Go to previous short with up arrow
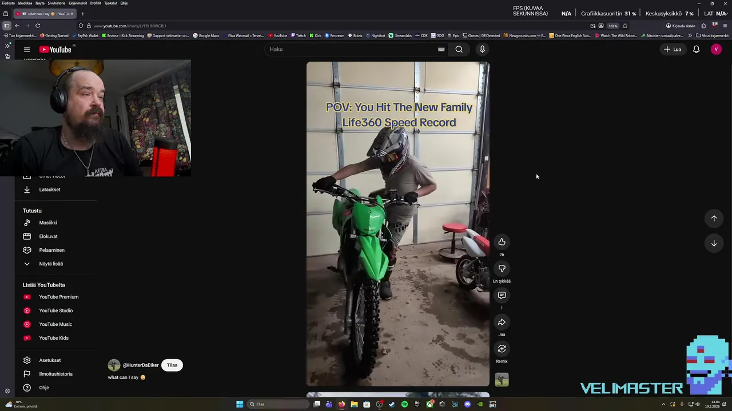Image resolution: width=732 pixels, height=411 pixels. pos(714,218)
